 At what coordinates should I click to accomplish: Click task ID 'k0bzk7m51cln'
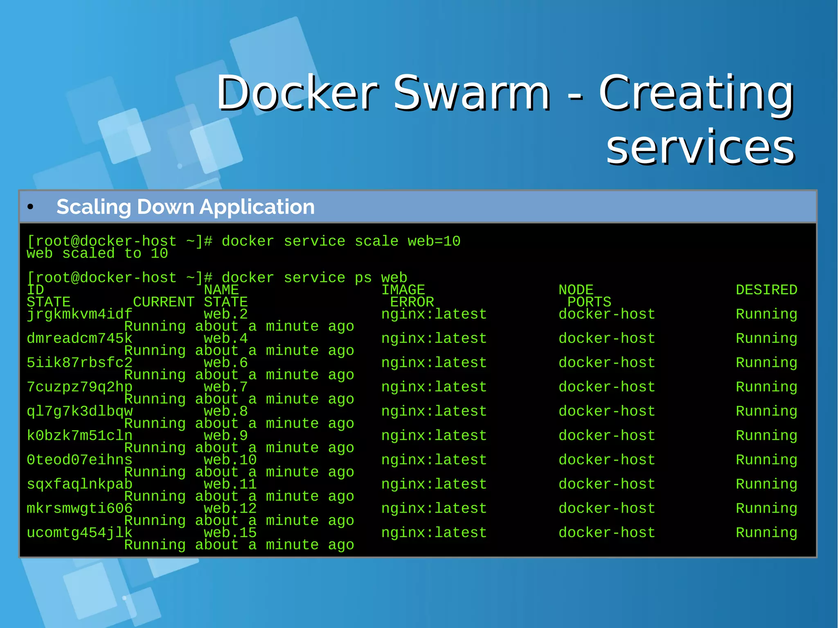click(79, 435)
